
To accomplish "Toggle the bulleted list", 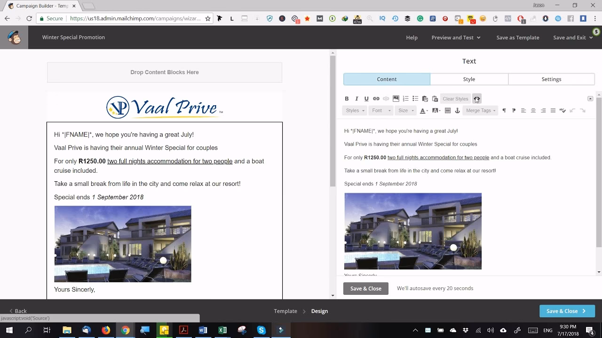I will point(415,99).
